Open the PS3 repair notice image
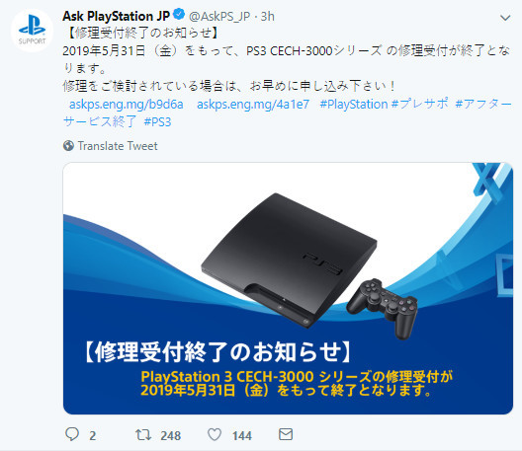 (x=288, y=288)
